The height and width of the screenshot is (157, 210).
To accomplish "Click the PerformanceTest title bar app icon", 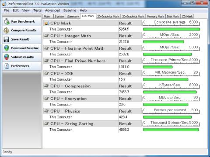I will click(x=4, y=4).
